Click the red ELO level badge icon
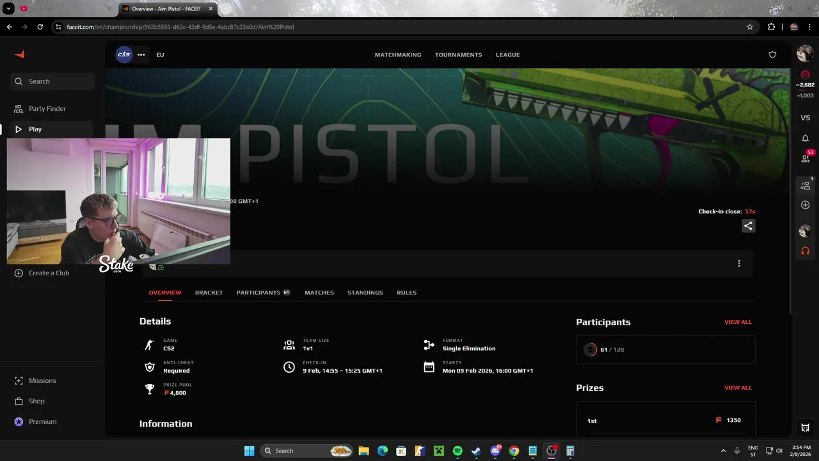Screen dimensions: 819x461 click(x=805, y=74)
